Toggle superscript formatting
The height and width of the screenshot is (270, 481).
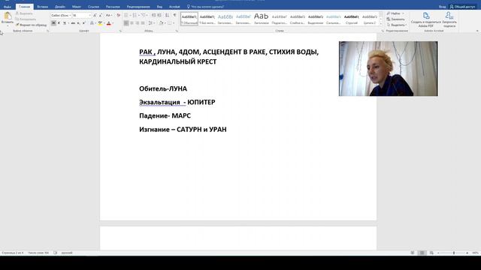point(83,23)
